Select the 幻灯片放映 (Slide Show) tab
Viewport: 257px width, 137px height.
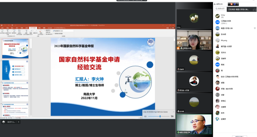(x=33, y=28)
